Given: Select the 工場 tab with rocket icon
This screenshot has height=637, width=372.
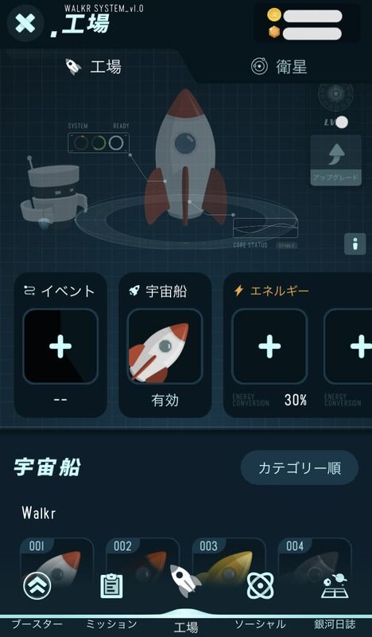Looking at the screenshot, I should (93, 67).
